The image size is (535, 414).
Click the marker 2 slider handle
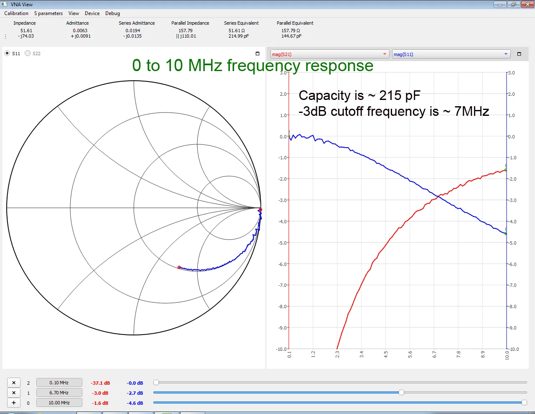(156, 382)
